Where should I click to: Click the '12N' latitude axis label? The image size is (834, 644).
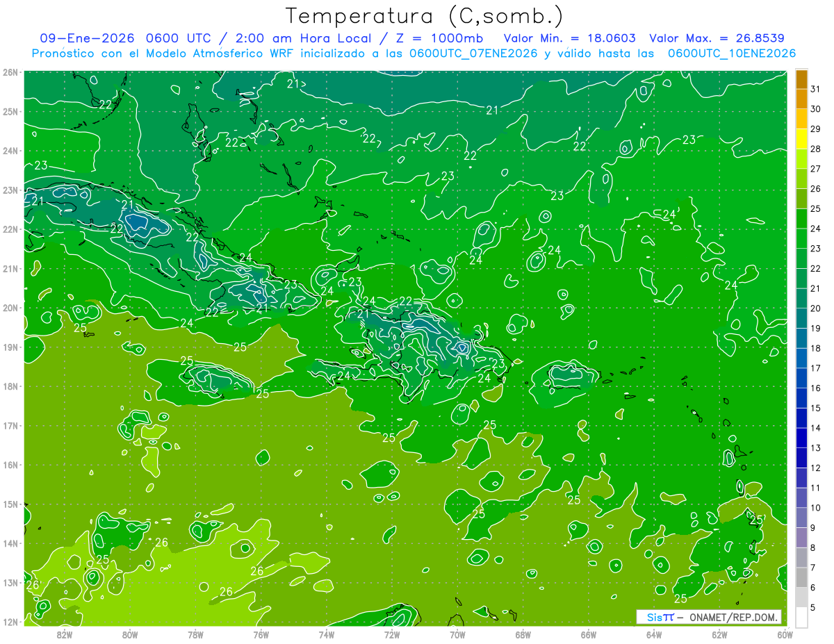tap(10, 622)
